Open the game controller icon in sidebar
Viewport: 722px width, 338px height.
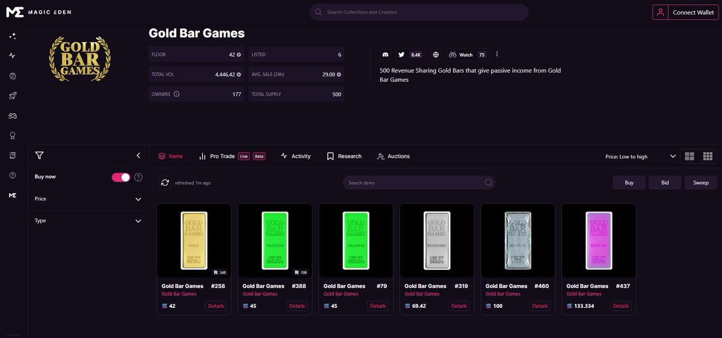[x=12, y=115]
